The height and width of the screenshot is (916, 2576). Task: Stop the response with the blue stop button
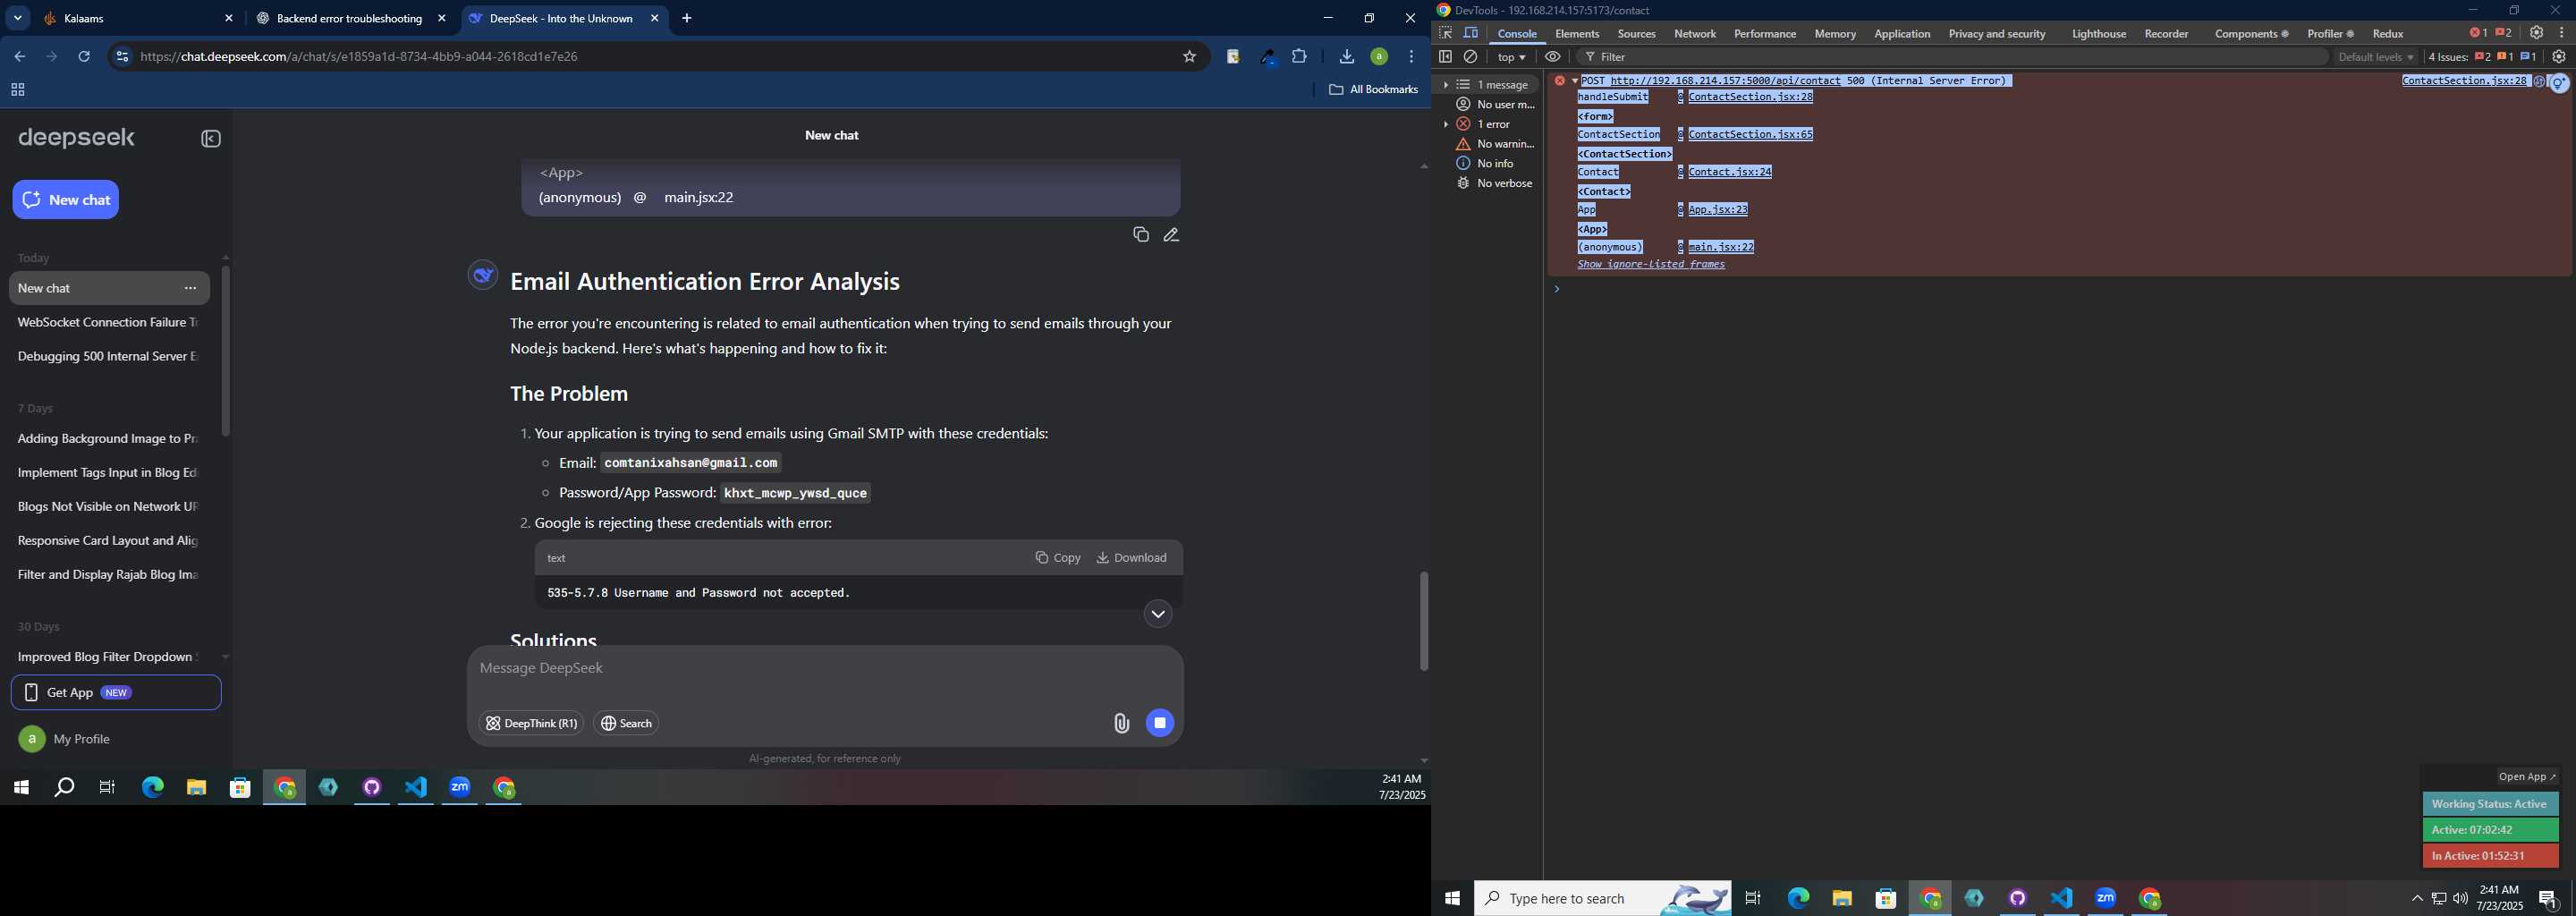click(1160, 723)
